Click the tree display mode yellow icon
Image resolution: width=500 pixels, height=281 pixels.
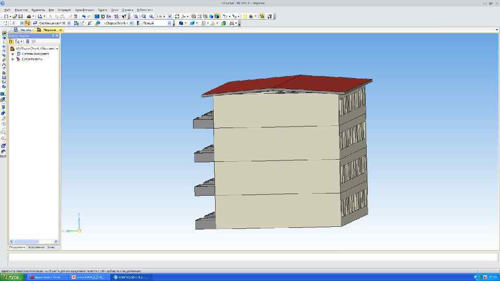tap(11, 42)
